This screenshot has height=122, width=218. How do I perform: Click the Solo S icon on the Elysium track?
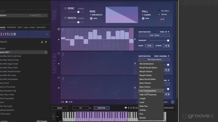tap(31, 15)
